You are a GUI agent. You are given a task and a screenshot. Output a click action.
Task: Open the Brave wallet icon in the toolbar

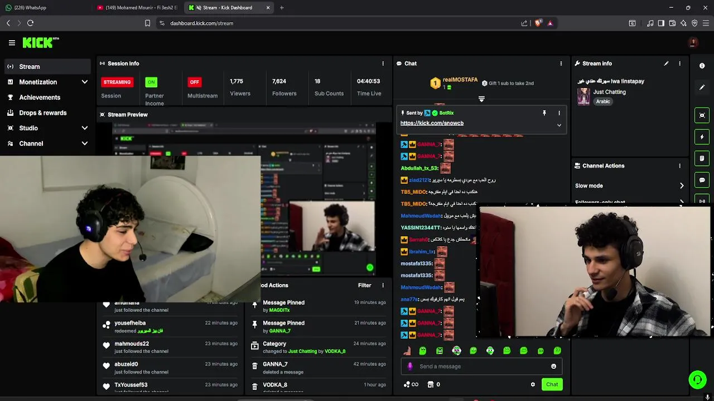[672, 23]
